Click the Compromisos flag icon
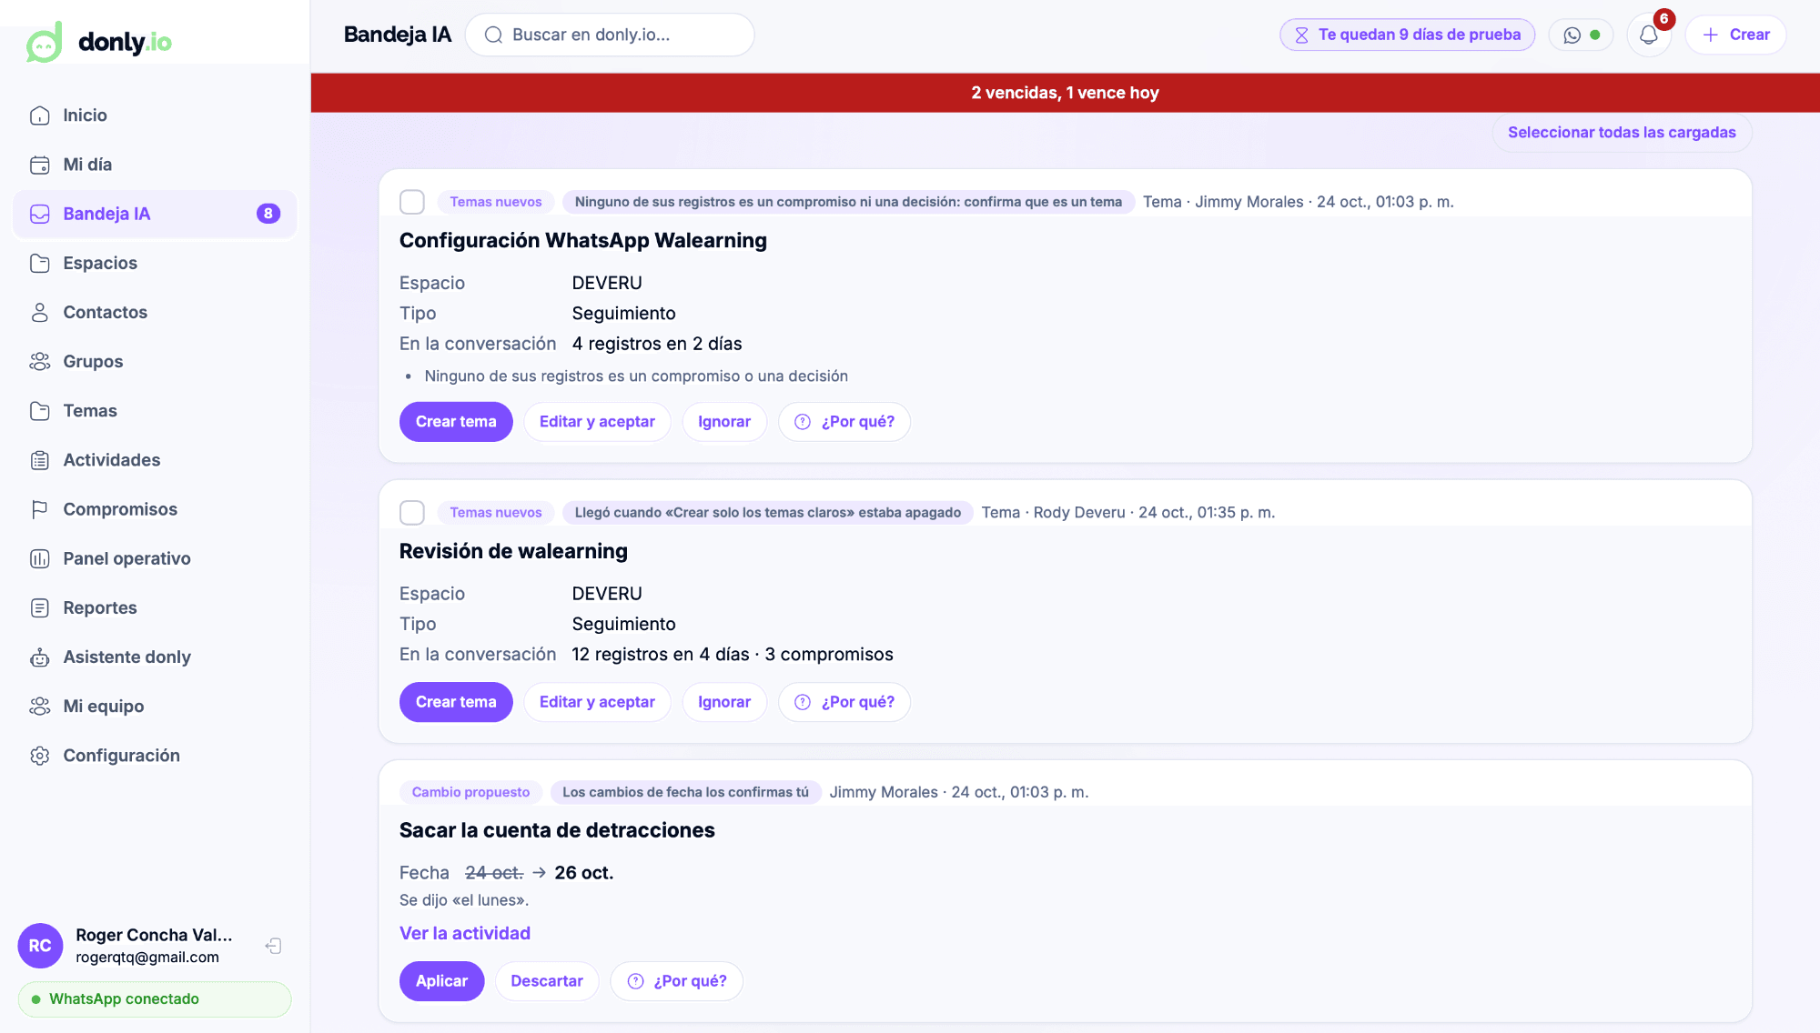Screen dimensions: 1820x1033 40,509
